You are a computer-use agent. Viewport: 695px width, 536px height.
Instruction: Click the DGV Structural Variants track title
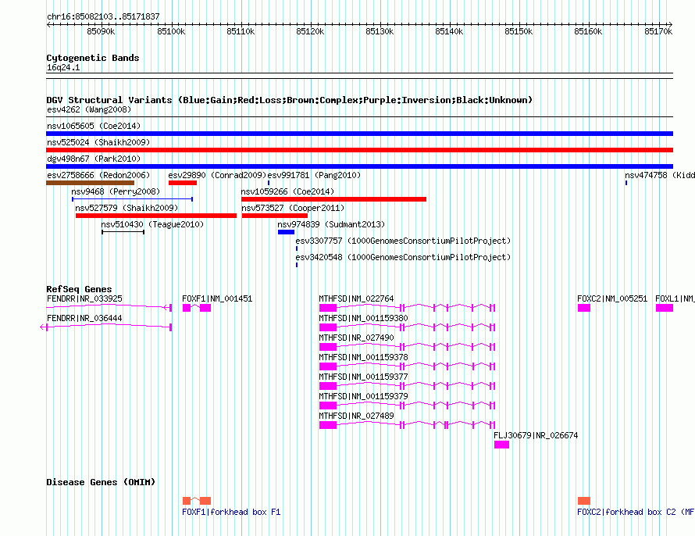pos(290,100)
